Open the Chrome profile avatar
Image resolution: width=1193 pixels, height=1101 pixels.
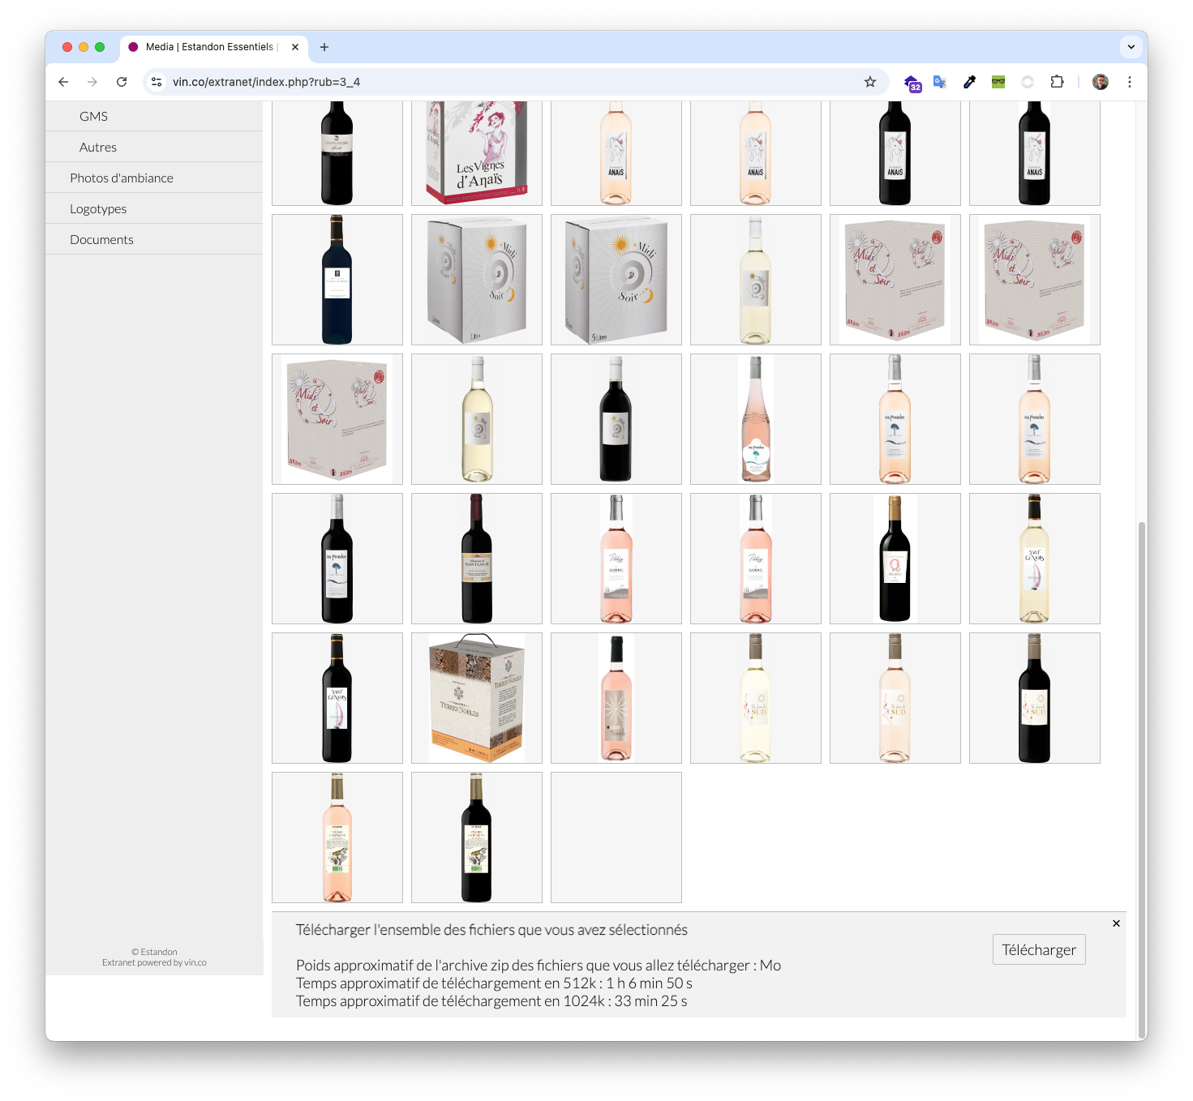point(1101,82)
